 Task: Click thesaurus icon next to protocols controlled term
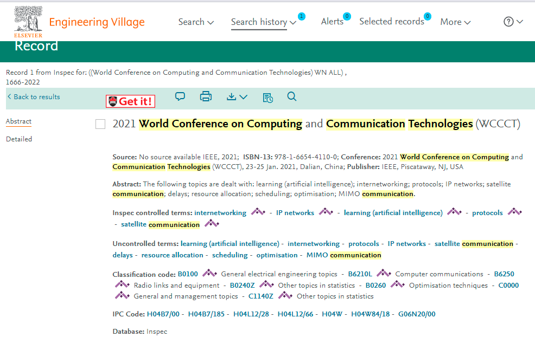pyautogui.click(x=514, y=212)
